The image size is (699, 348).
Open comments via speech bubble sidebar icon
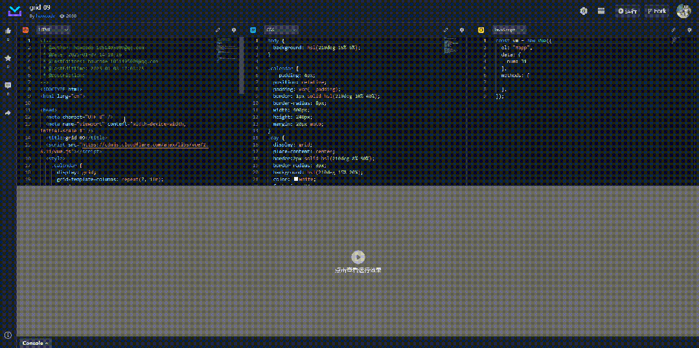(8, 85)
